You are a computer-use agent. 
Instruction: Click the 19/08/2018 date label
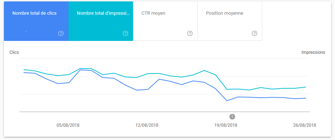[x=226, y=125]
